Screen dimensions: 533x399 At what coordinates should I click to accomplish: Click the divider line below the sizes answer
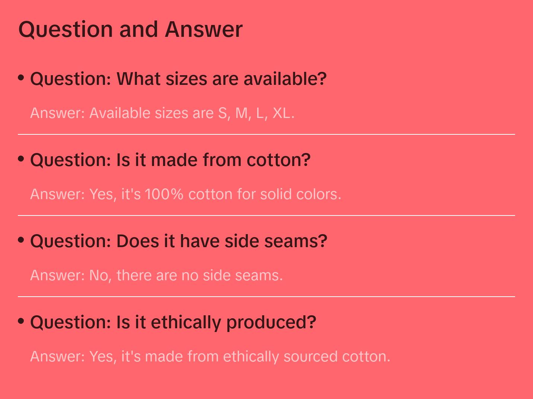pyautogui.click(x=266, y=134)
